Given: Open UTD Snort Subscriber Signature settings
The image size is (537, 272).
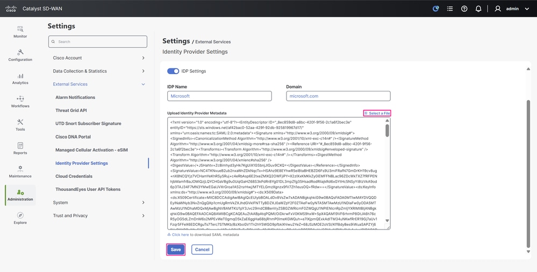Looking at the screenshot, I should [88, 123].
